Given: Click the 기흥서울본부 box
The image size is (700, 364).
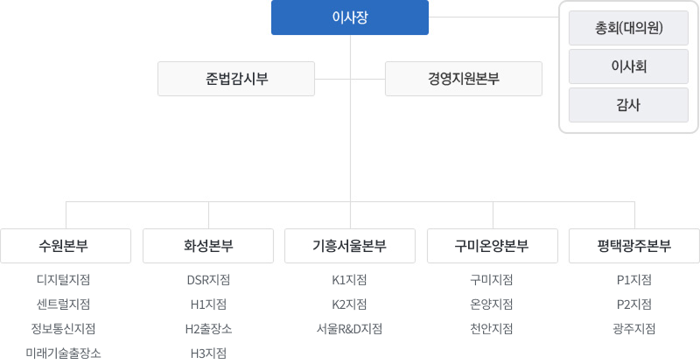Looking at the screenshot, I should tap(350, 246).
